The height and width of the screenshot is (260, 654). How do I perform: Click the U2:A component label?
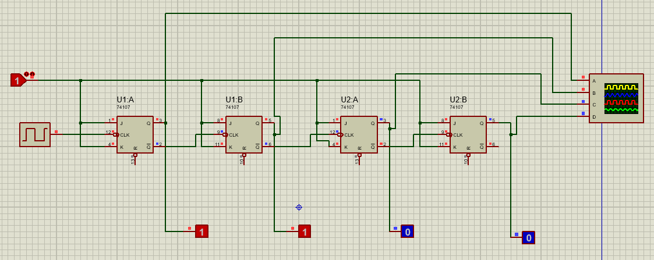349,100
